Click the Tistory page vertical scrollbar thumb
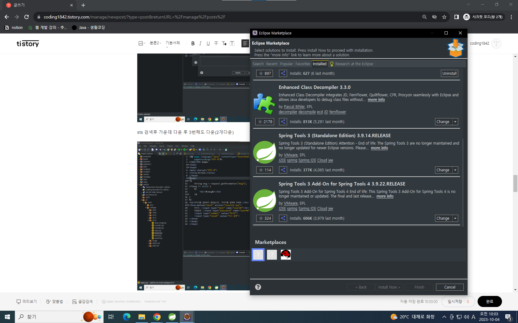The height and width of the screenshot is (323, 518). (515, 183)
